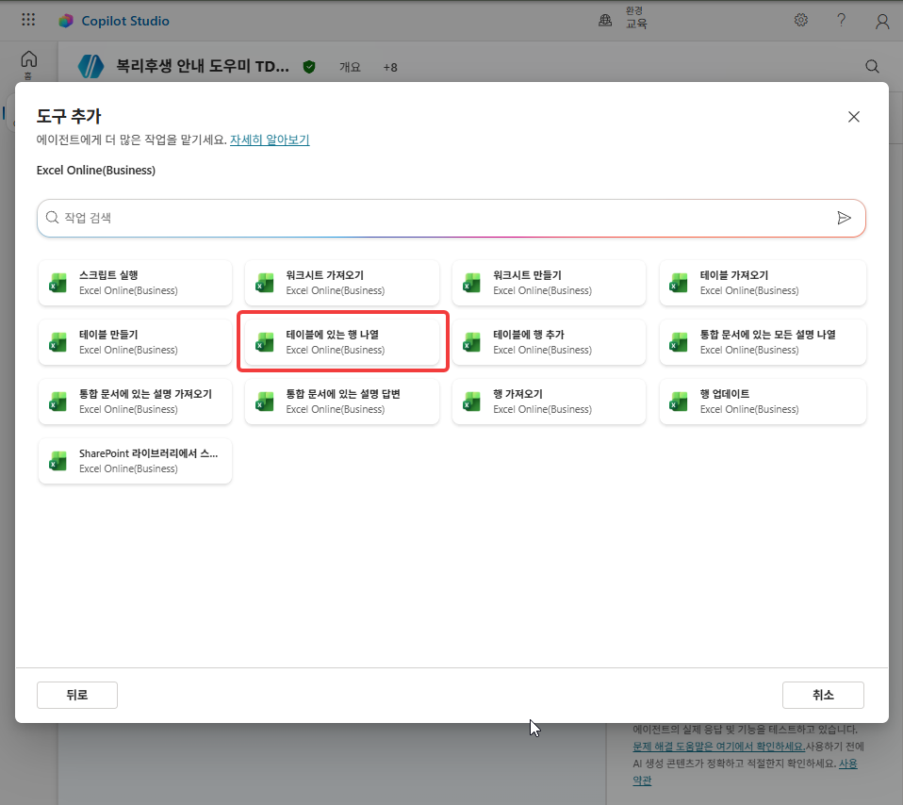Select 통합 문서에 있는 설명 가져오기 card
Screen dimensions: 903x805
click(136, 402)
